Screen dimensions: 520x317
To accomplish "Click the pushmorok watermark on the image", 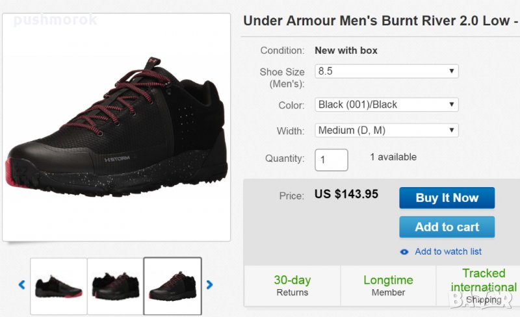I will [55, 20].
